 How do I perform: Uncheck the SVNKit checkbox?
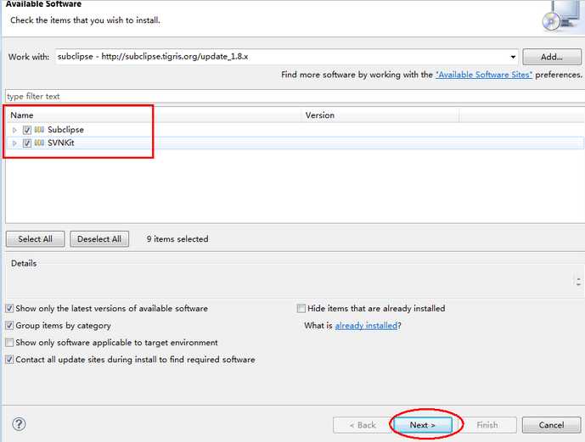pyautogui.click(x=27, y=143)
